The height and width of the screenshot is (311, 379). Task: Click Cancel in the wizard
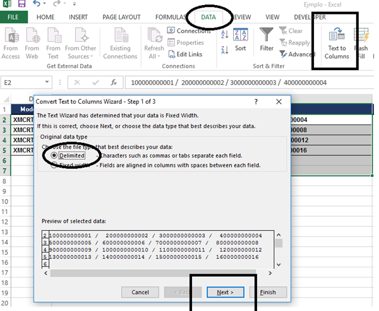pyautogui.click(x=140, y=292)
